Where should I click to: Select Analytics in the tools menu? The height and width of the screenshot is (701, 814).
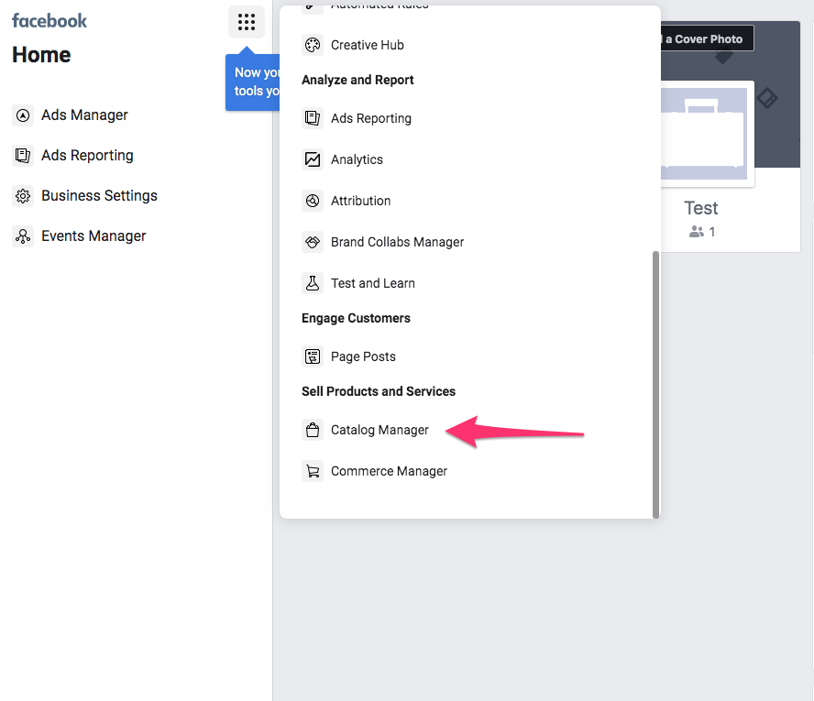coord(357,159)
